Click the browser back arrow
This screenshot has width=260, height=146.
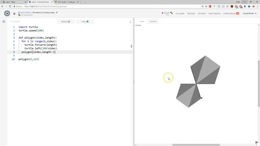coord(2,6)
